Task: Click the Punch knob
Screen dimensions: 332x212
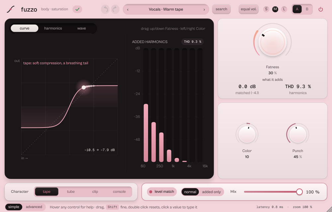Action: coord(298,134)
